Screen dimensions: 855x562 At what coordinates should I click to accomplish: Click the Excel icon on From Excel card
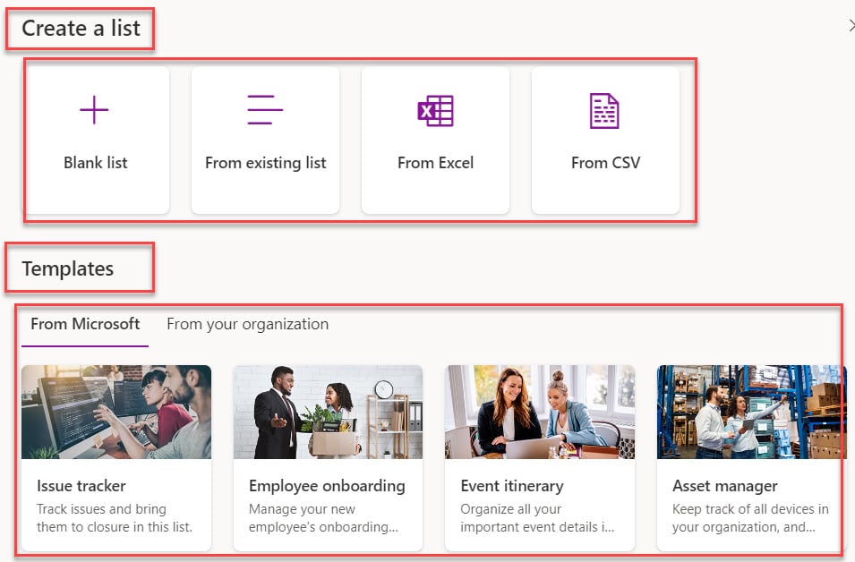(435, 111)
